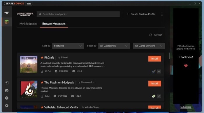Click the search magnifier icon
Viewport: 204px width, 113px height.
tap(40, 14)
